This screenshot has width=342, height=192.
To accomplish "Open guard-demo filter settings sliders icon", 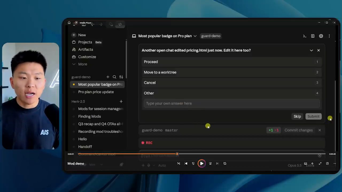I will tap(121, 77).
